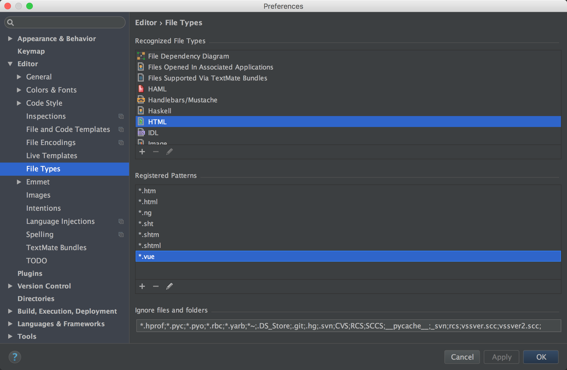Click in the Ignore files and folders input field
The height and width of the screenshot is (370, 567).
(347, 326)
